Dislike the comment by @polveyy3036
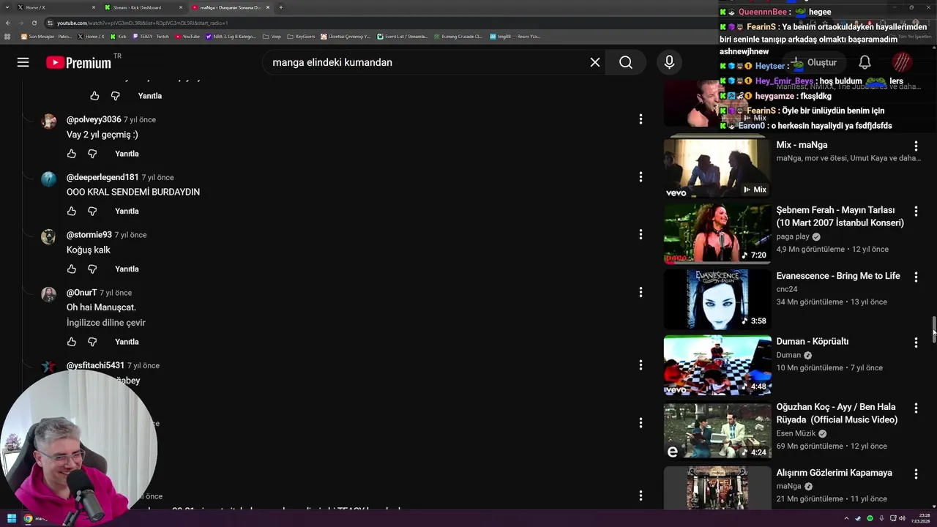The image size is (937, 527). pos(92,154)
